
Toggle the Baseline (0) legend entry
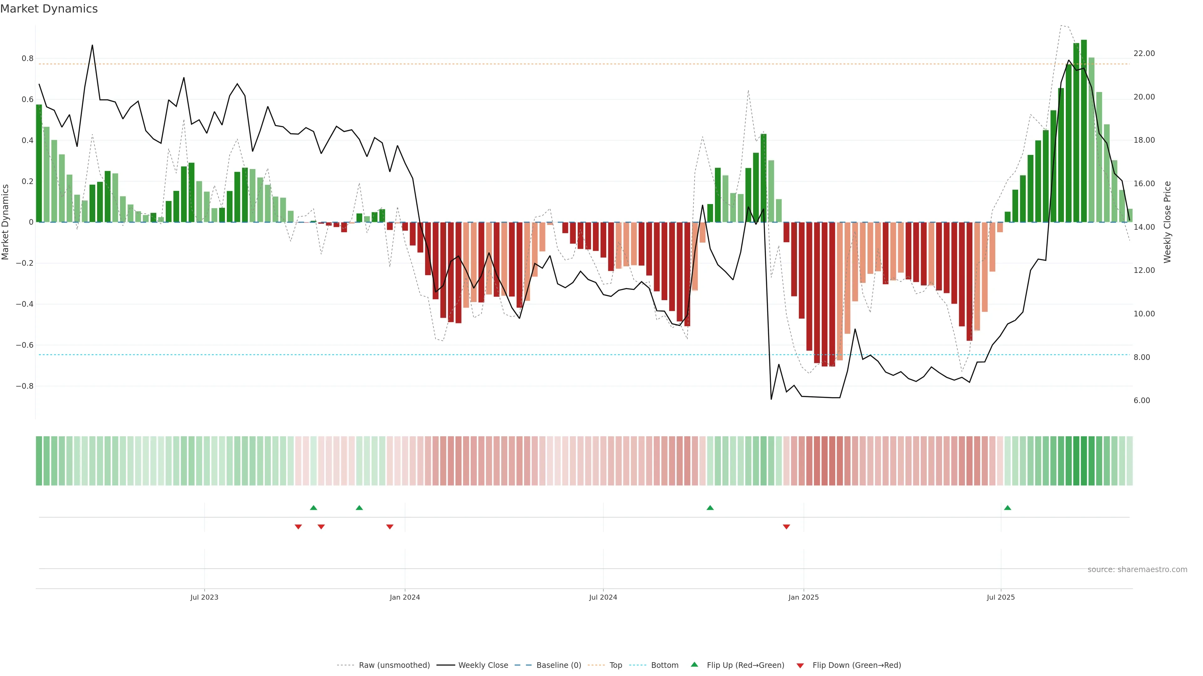point(559,665)
